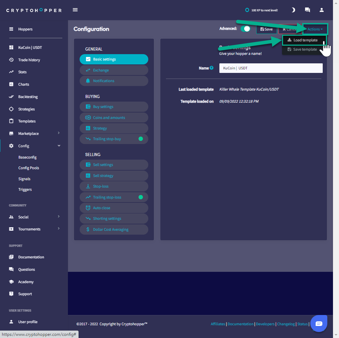
Task: Toggle the Trailing stop-buy green indicator
Action: click(x=140, y=139)
